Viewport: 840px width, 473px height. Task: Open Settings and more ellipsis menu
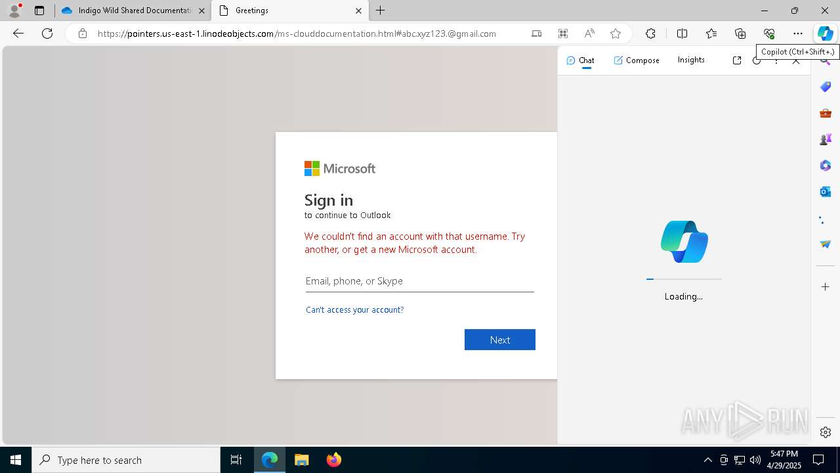(x=798, y=34)
